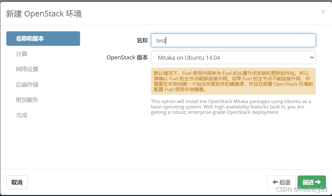This screenshot has height=196, width=332.
Task: Open the OpenStack 版本 dropdown
Action: click(312, 57)
